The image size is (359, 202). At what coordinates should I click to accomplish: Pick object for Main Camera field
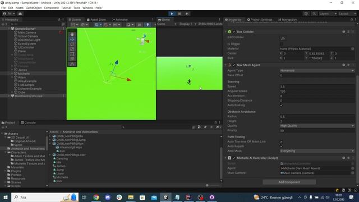(x=353, y=173)
